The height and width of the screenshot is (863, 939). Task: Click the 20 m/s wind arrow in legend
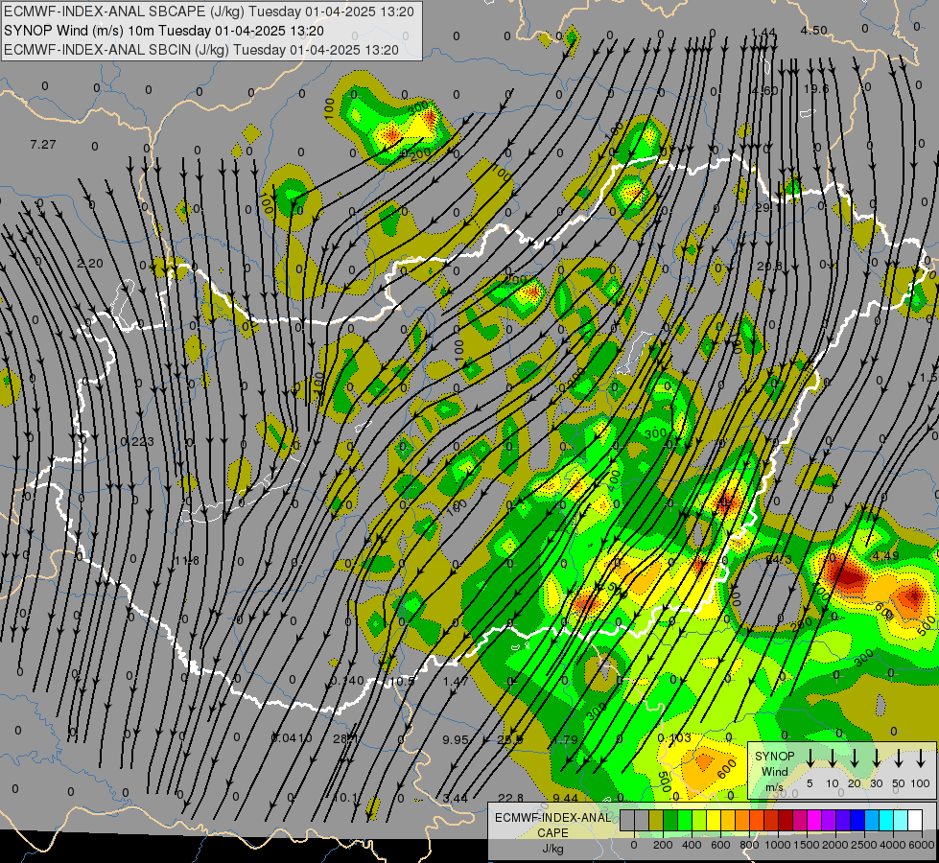855,758
